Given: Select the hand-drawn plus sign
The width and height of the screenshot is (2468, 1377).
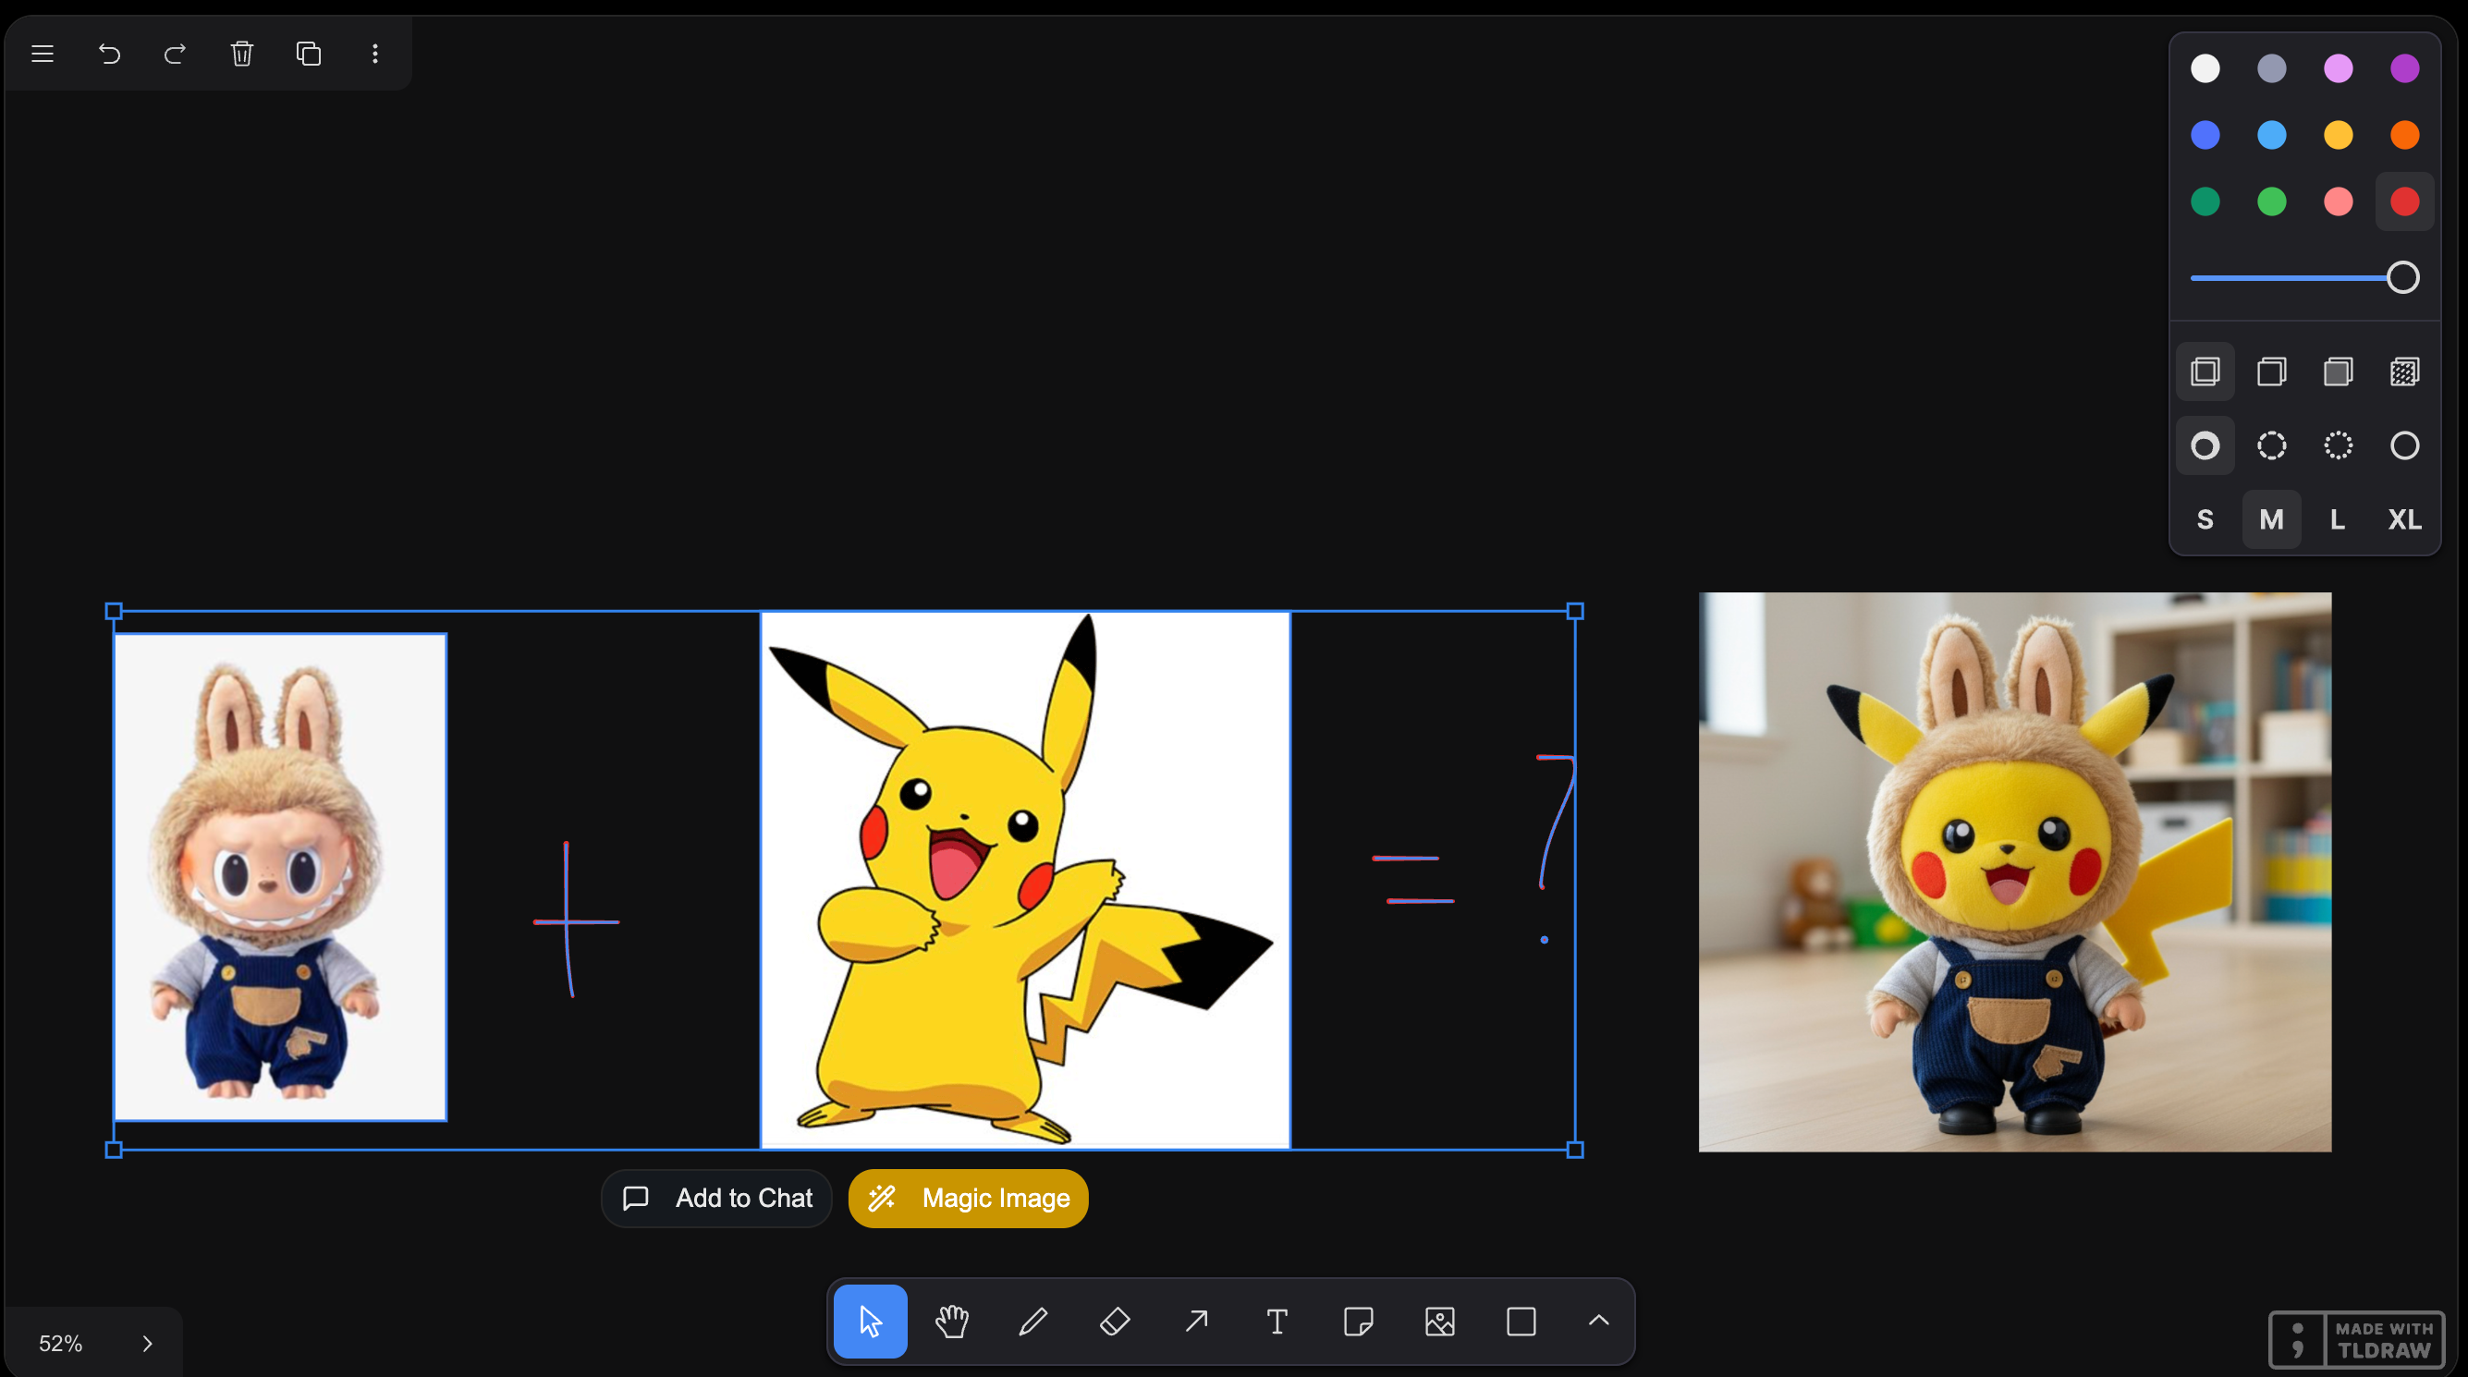Looking at the screenshot, I should tap(568, 921).
